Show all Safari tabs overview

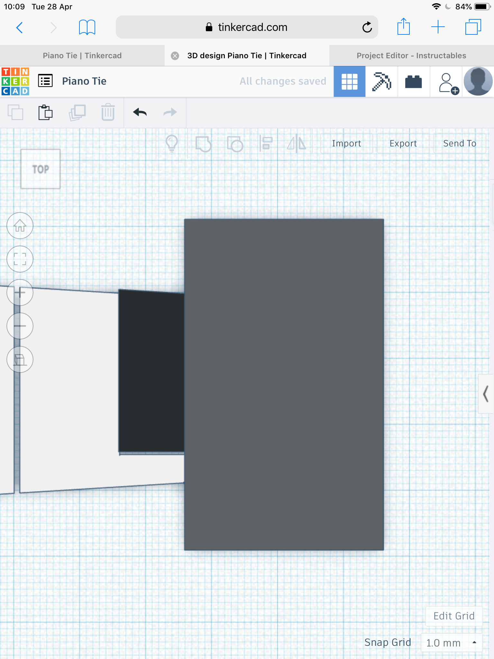(473, 27)
